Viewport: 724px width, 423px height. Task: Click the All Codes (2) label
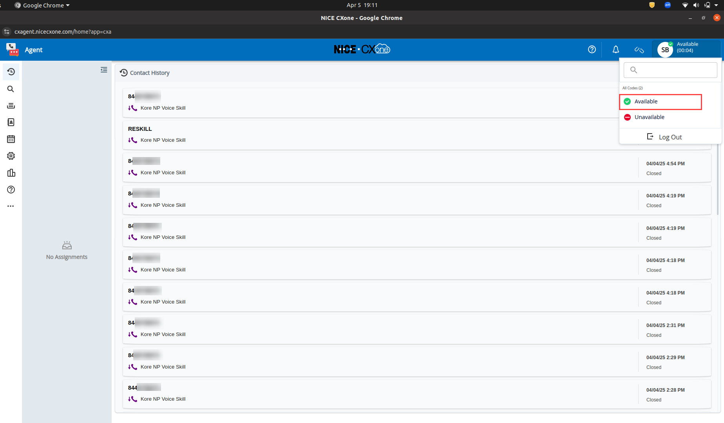[x=632, y=88]
